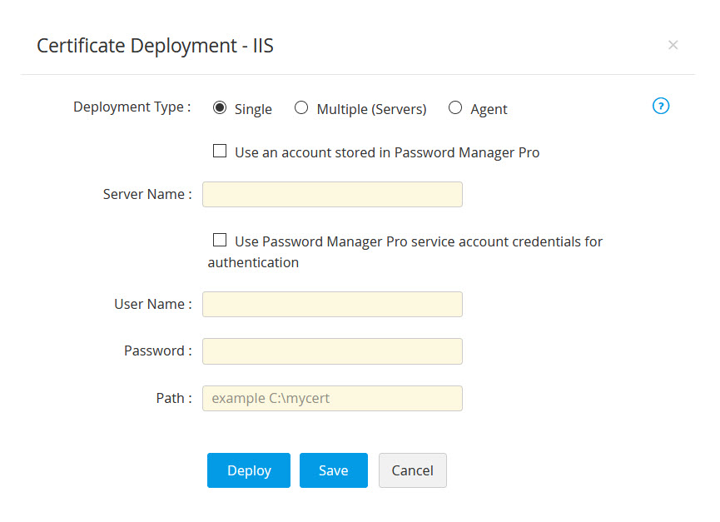720x522 pixels.
Task: Click the "Server Name :" label text
Action: pyautogui.click(x=147, y=194)
